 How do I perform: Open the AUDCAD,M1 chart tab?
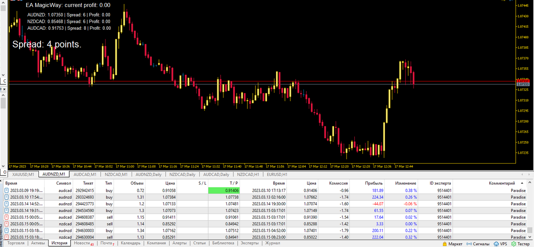click(x=85, y=174)
